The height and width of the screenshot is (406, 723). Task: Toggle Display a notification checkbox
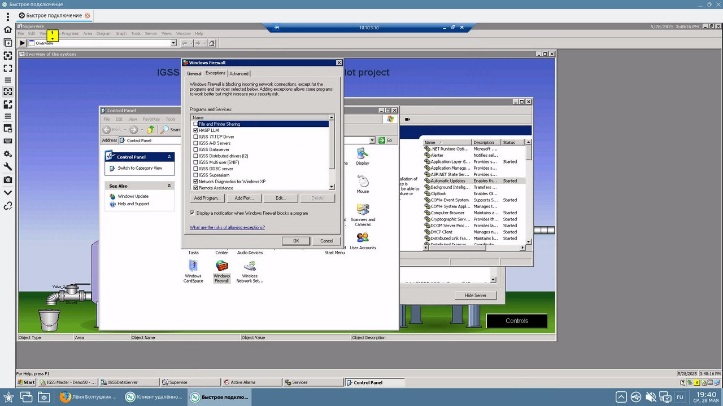[192, 213]
